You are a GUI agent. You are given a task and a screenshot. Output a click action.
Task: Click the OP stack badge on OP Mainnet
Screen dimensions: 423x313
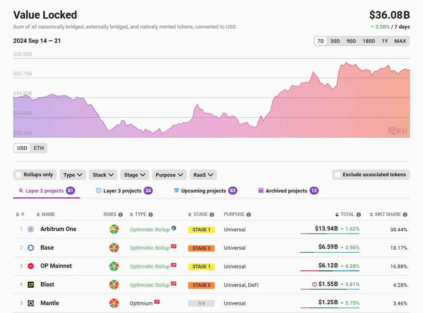[x=173, y=265]
